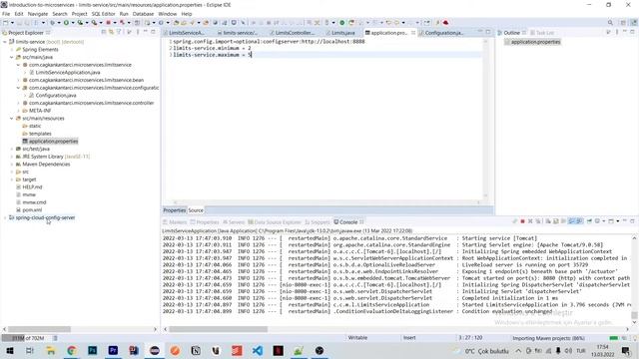This screenshot has height=359, width=639.
Task: Open the Run button dropdown arrow
Action: (72, 23)
